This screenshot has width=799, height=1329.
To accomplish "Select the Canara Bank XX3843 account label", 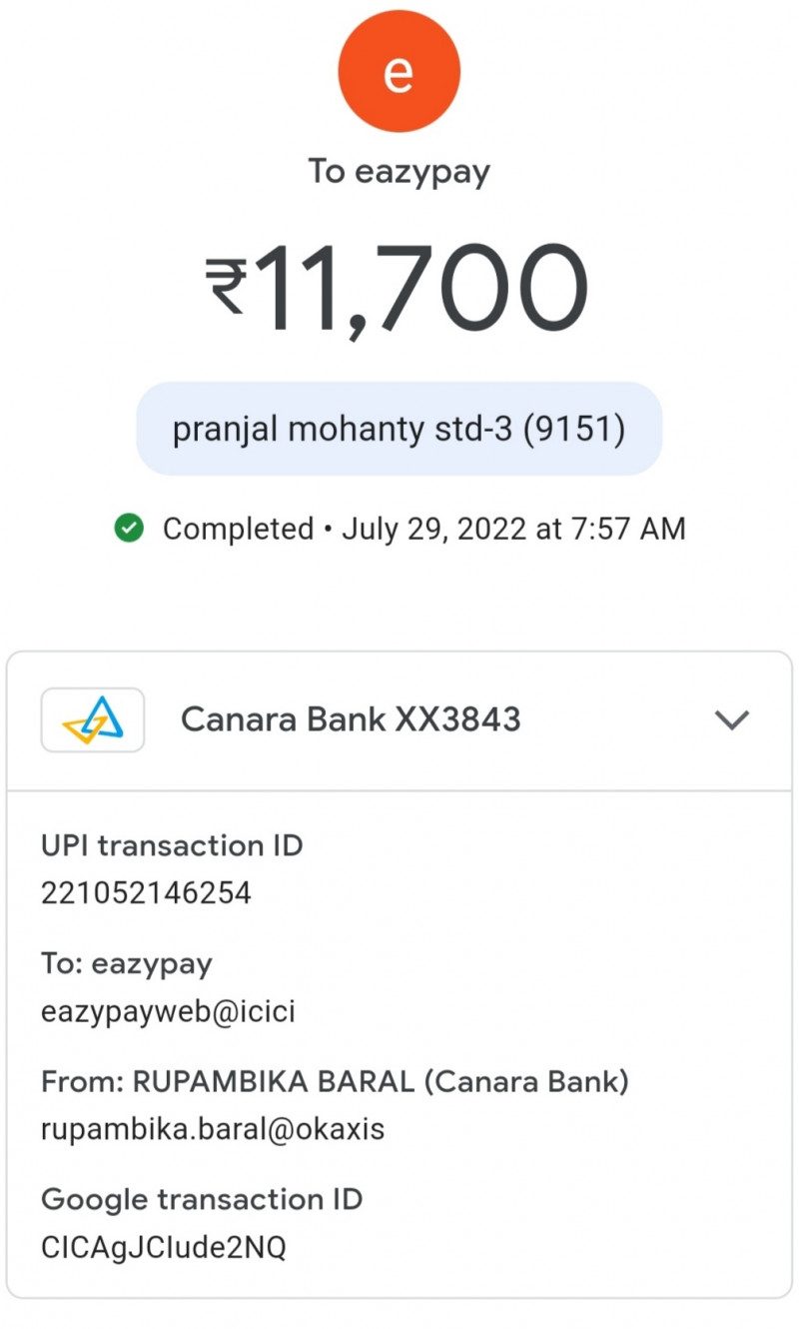I will (x=351, y=719).
